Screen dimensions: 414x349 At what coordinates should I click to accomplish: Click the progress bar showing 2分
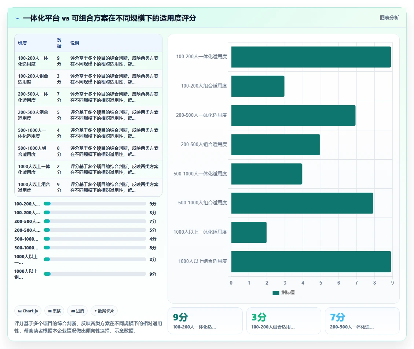point(95,259)
